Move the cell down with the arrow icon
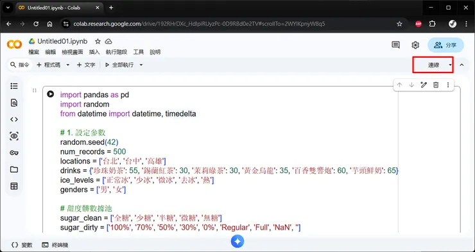Image resolution: width=475 pixels, height=252 pixels. pyautogui.click(x=411, y=85)
